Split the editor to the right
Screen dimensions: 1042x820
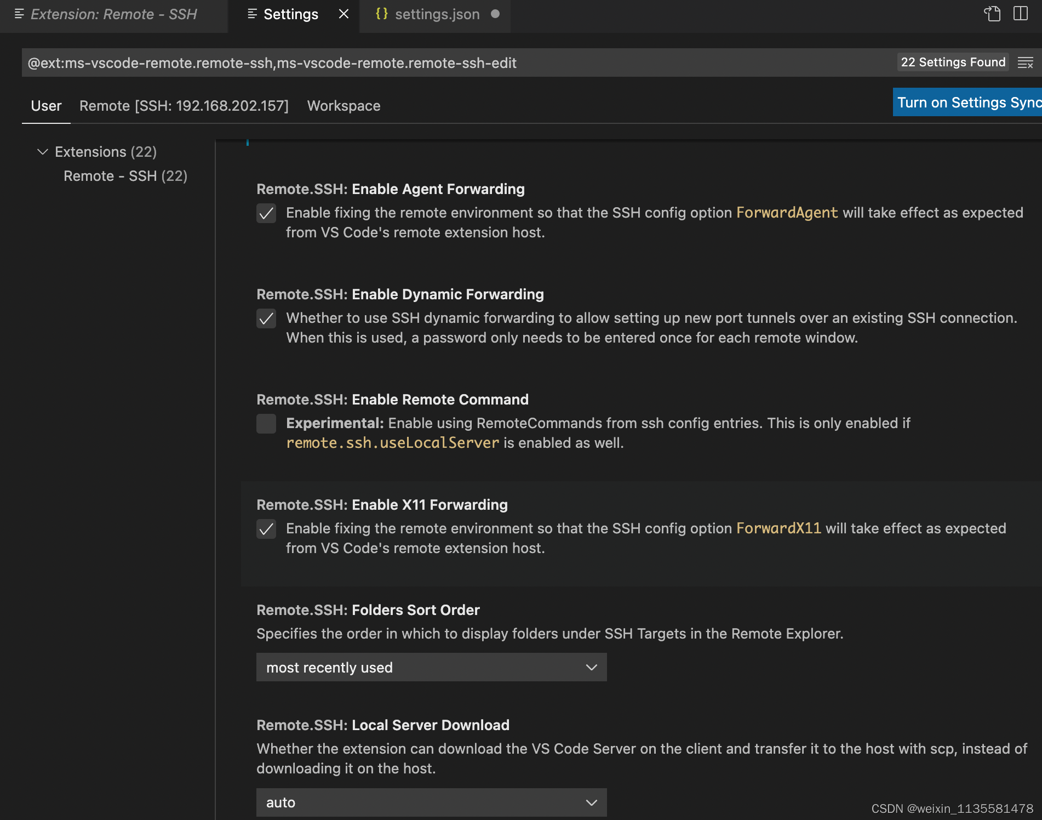pyautogui.click(x=1021, y=14)
